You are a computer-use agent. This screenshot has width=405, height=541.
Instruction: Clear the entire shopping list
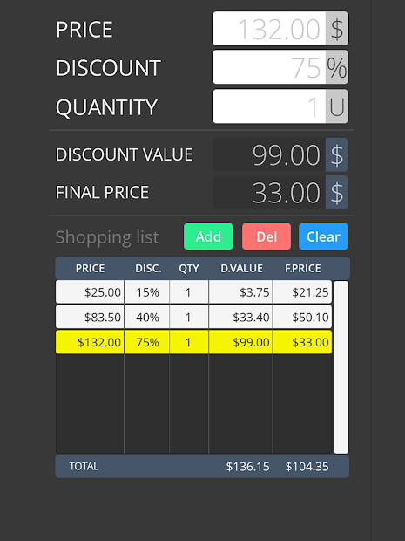pyautogui.click(x=323, y=236)
